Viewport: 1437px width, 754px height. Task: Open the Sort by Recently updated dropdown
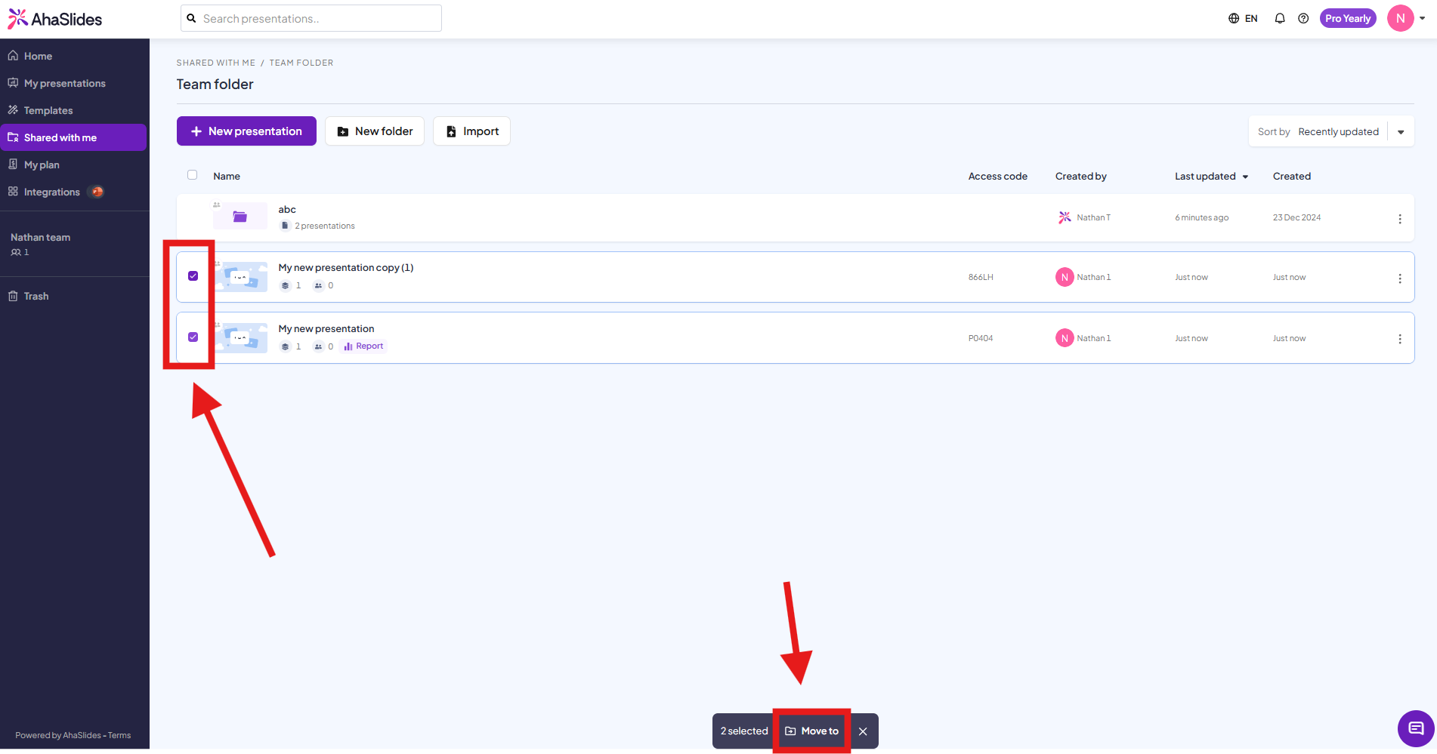click(1330, 131)
